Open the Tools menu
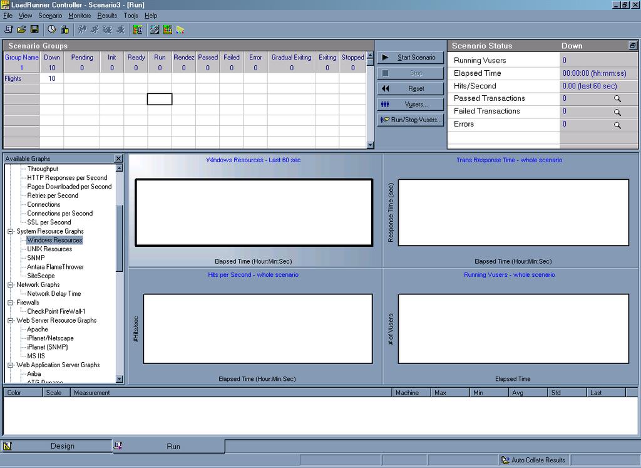 click(131, 16)
